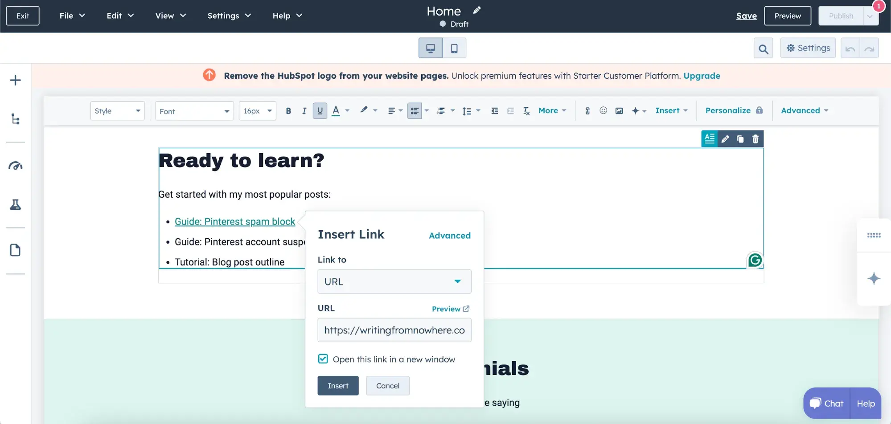The width and height of the screenshot is (891, 424).
Task: Open the Chat widget
Action: (827, 404)
